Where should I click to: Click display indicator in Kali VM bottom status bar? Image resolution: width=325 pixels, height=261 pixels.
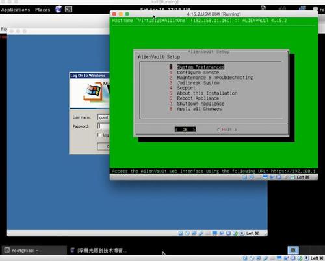click(279, 258)
